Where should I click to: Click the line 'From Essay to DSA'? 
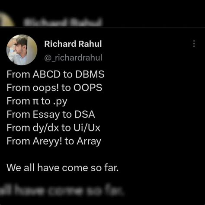pyautogui.click(x=51, y=115)
